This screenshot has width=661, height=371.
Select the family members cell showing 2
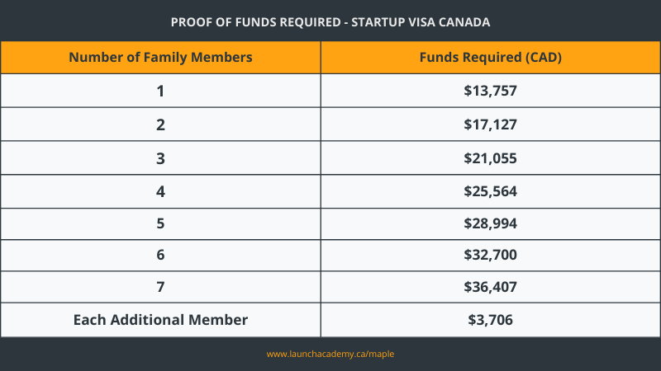tap(160, 124)
